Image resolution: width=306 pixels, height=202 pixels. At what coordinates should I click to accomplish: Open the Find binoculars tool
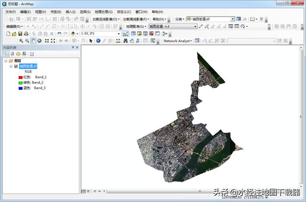click(125, 40)
